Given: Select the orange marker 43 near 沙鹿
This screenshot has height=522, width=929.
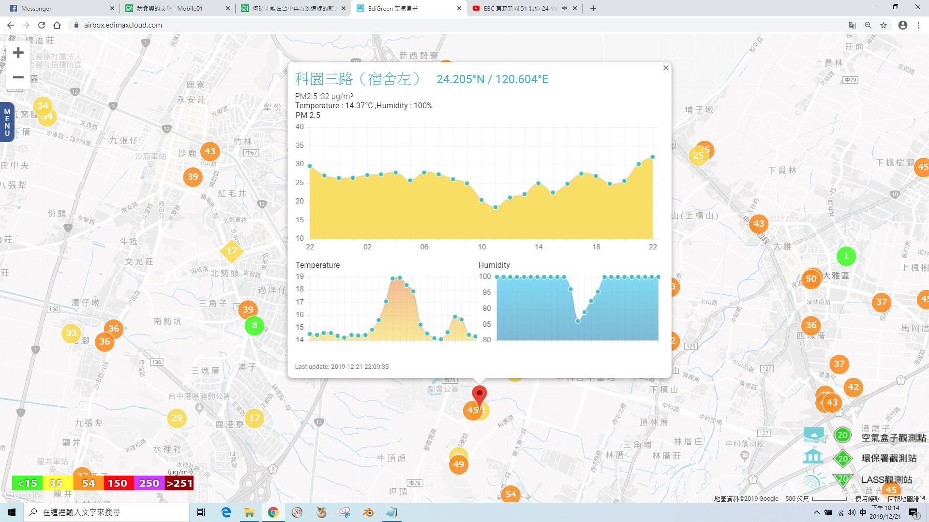Looking at the screenshot, I should [x=210, y=151].
